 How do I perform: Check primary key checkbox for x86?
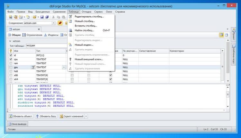[x=11, y=75]
